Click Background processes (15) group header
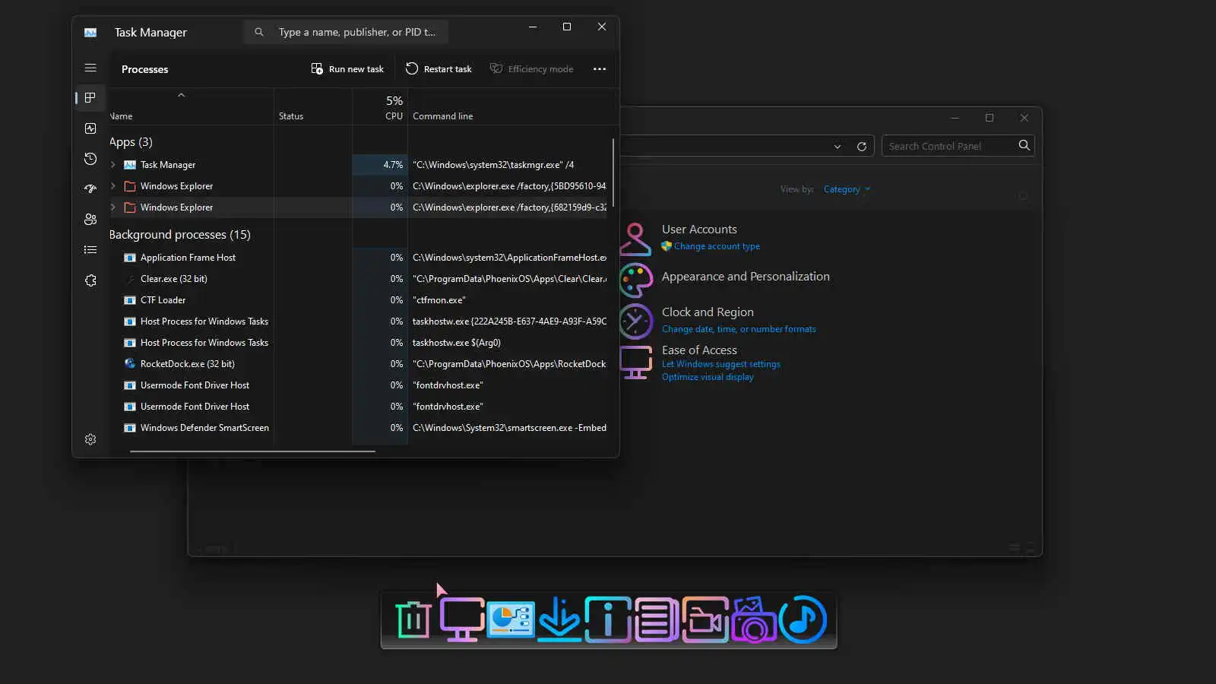This screenshot has height=684, width=1216. point(179,235)
